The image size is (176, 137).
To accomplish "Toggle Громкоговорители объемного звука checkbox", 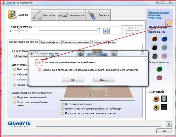I will click(x=15, y=102).
